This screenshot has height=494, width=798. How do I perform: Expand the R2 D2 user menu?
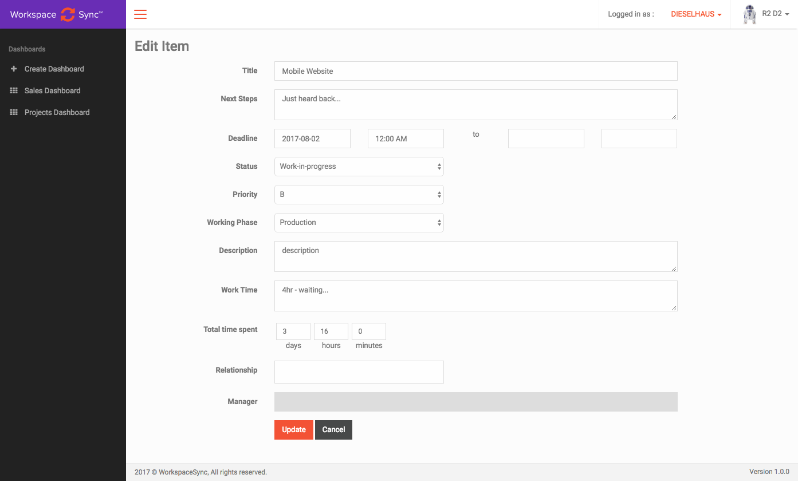[x=775, y=14]
